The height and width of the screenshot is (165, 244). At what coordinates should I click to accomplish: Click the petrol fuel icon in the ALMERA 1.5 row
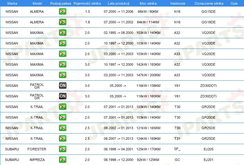[62, 11]
